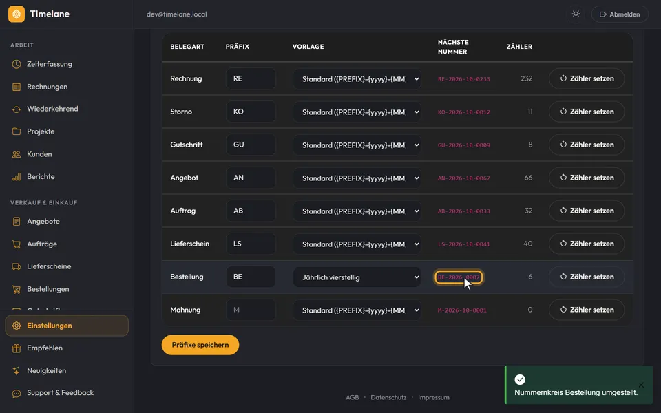The height and width of the screenshot is (413, 661).
Task: Click the Projekte folder icon
Action: [17, 131]
